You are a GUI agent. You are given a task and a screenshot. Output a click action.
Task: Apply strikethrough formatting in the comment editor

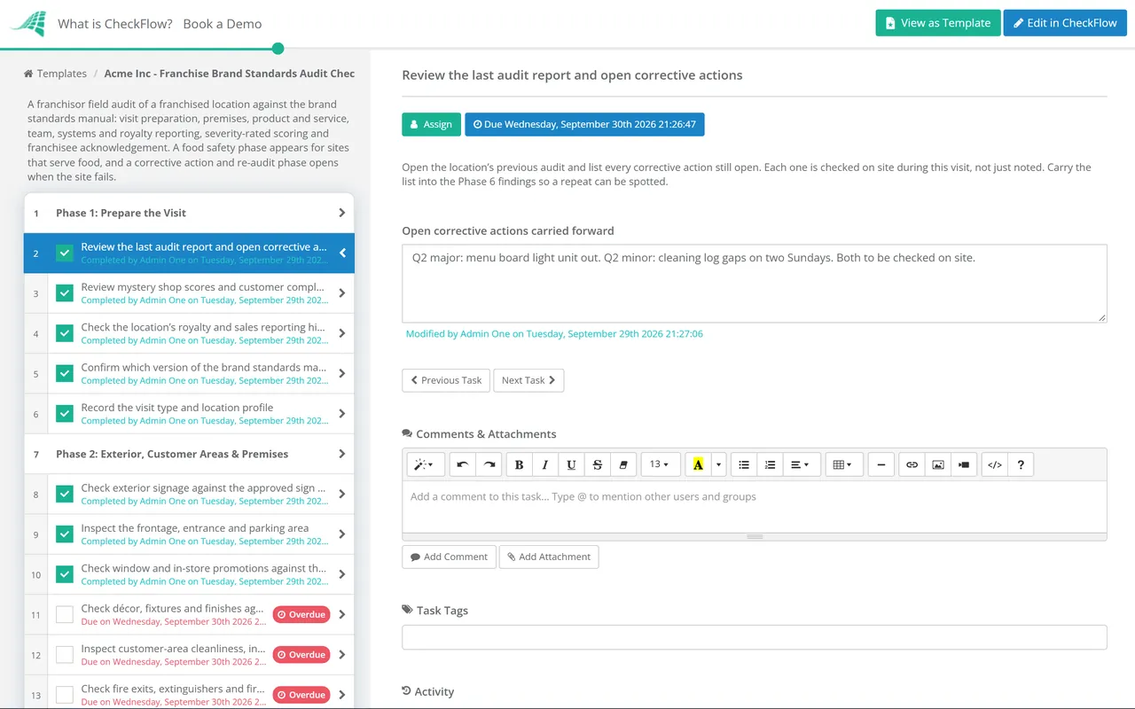pyautogui.click(x=598, y=464)
